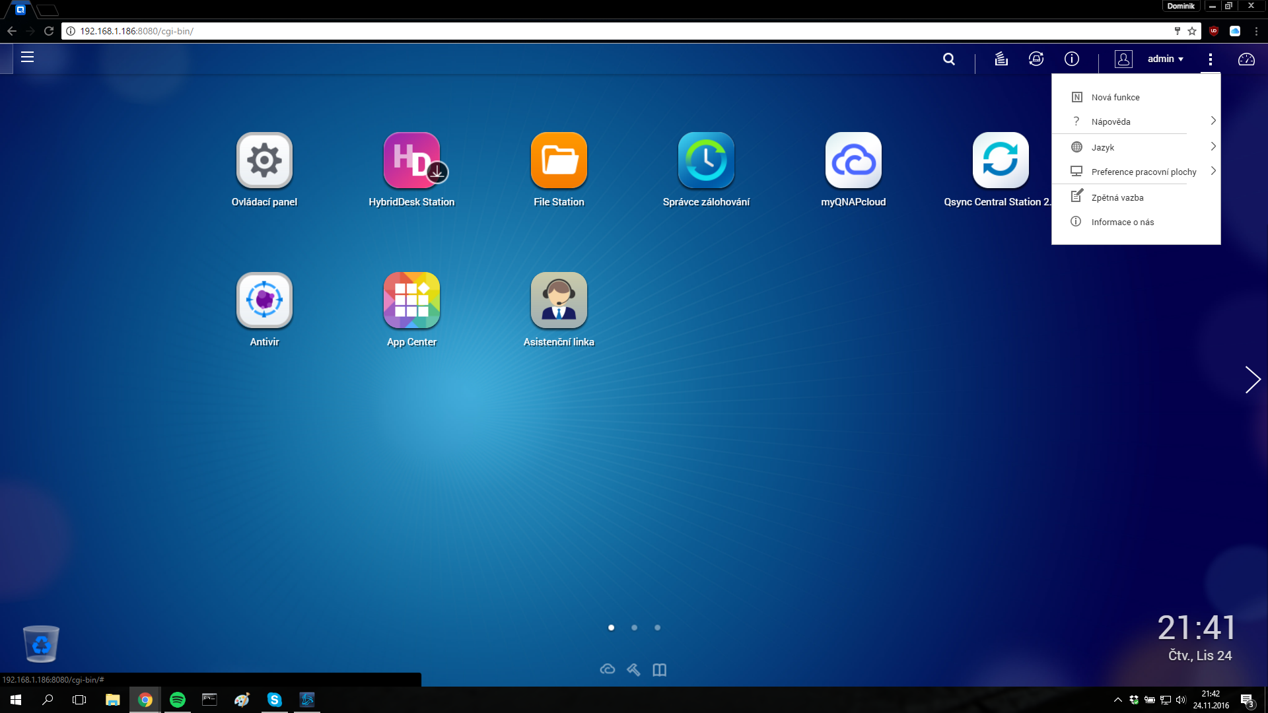Image resolution: width=1268 pixels, height=713 pixels.
Task: Choose Informace o nás menu item
Action: 1122,222
